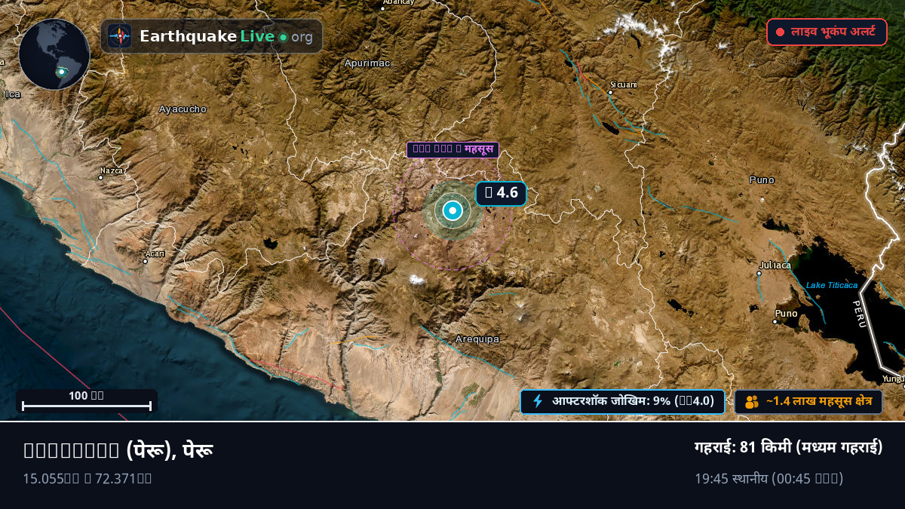Click the red live alert dot

click(x=780, y=32)
